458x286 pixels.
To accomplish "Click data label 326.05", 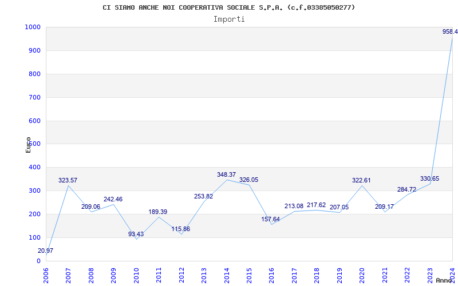I will point(249,180).
